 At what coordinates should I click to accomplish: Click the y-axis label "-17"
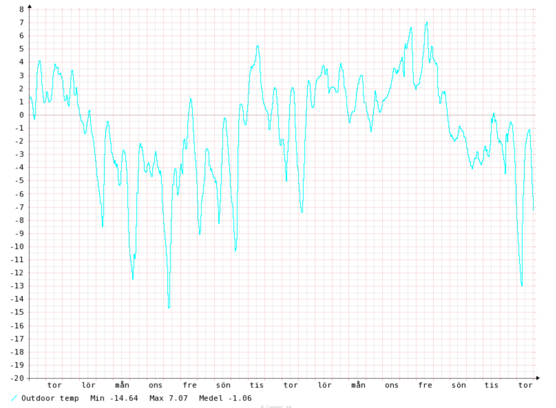pos(17,339)
